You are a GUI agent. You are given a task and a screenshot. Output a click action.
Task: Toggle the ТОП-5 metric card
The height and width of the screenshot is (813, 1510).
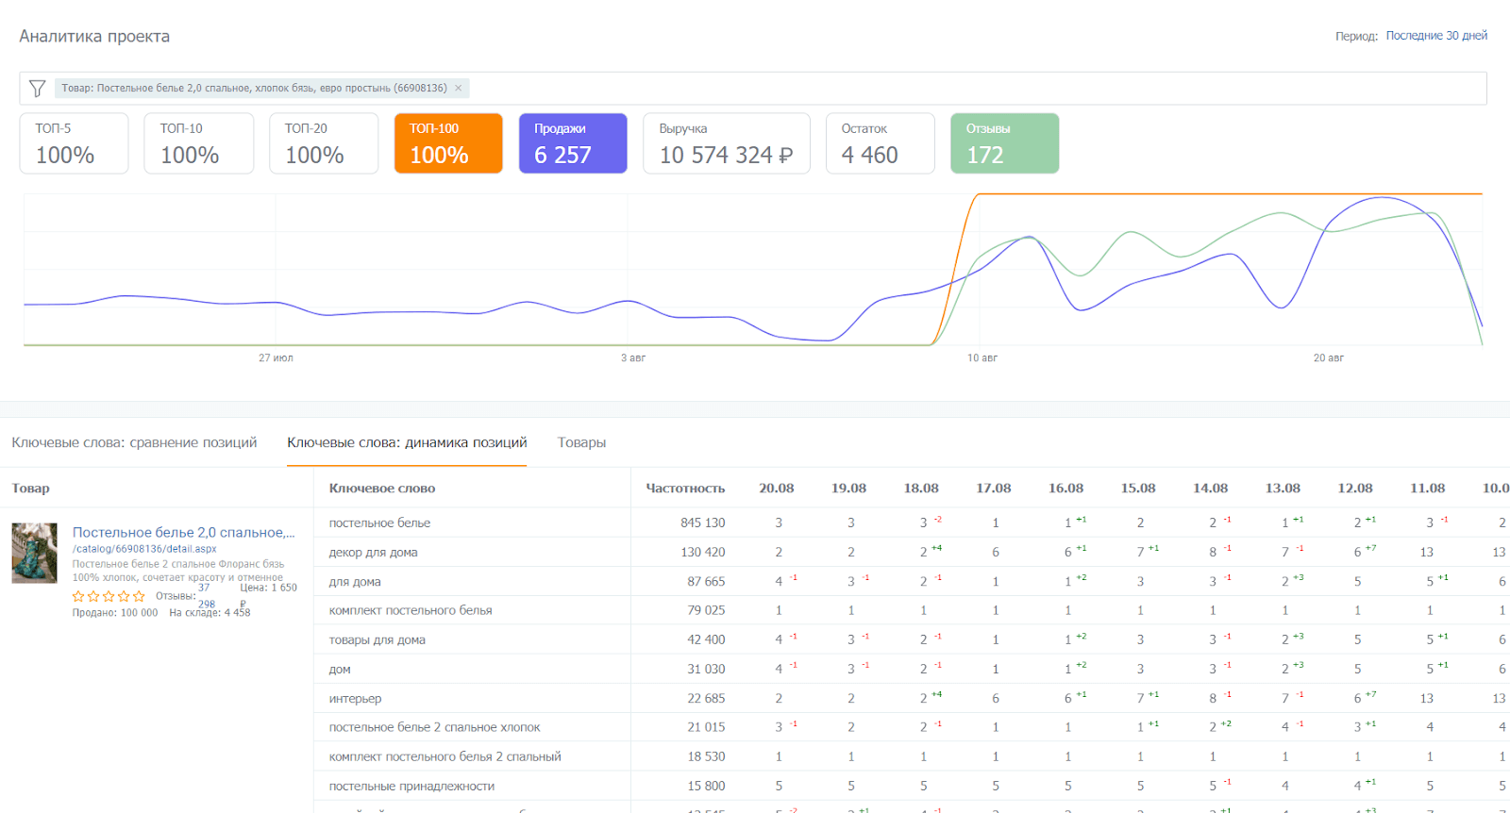(x=74, y=143)
